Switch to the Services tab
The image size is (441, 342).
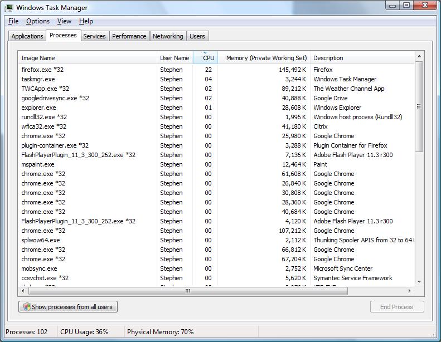(94, 36)
